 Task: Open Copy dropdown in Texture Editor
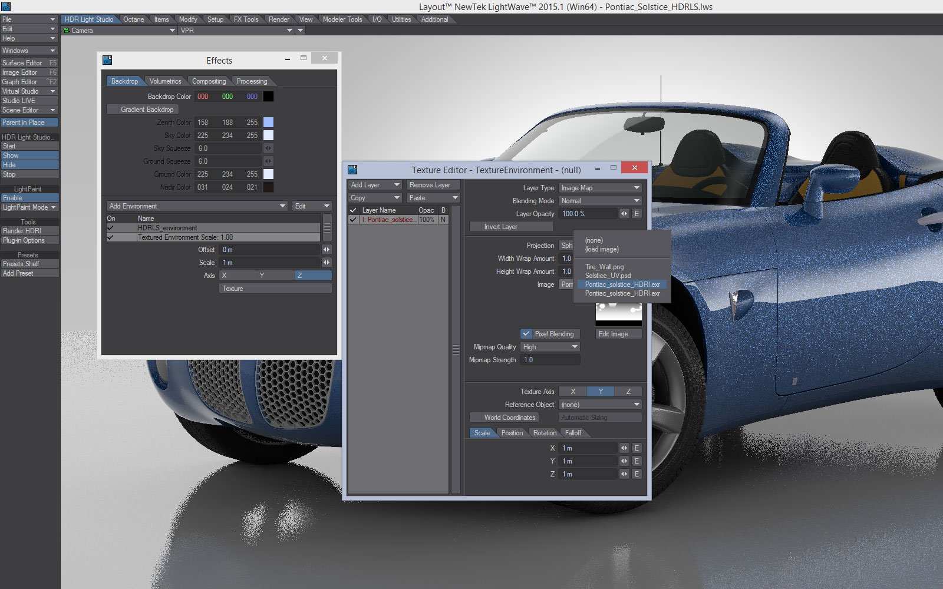(375, 198)
